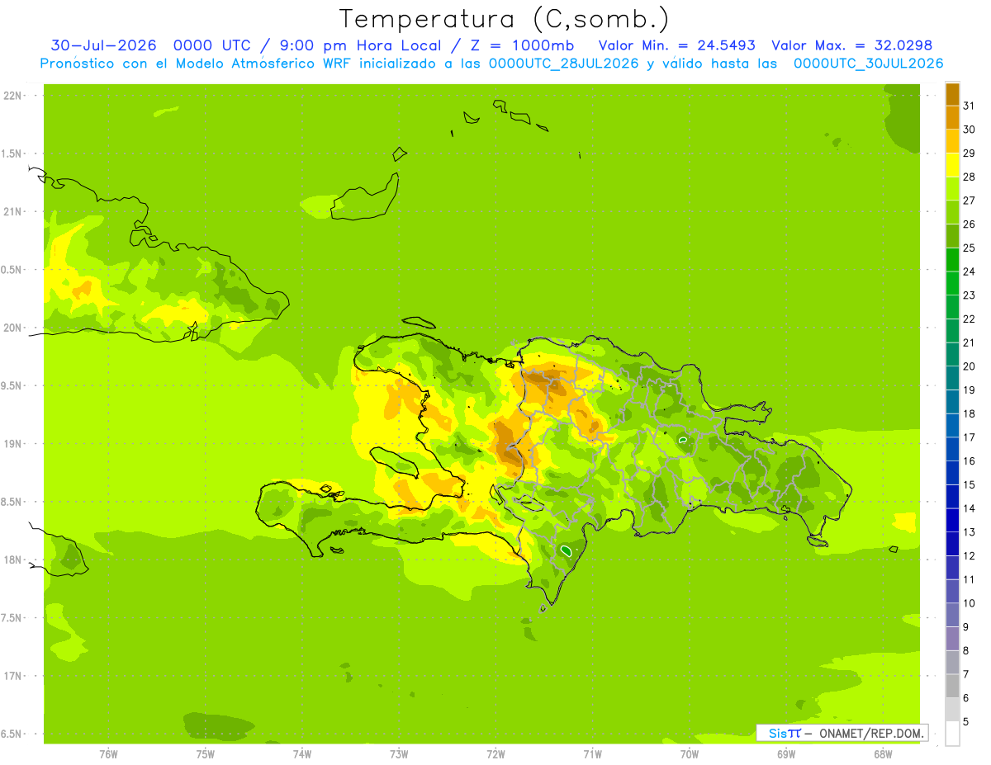Click the green colorbar segment between 22 and 23

click(x=952, y=307)
